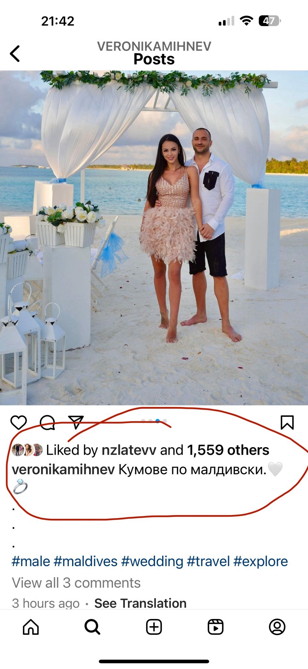Open the #travel hashtag
The height and width of the screenshot is (669, 308).
(208, 562)
